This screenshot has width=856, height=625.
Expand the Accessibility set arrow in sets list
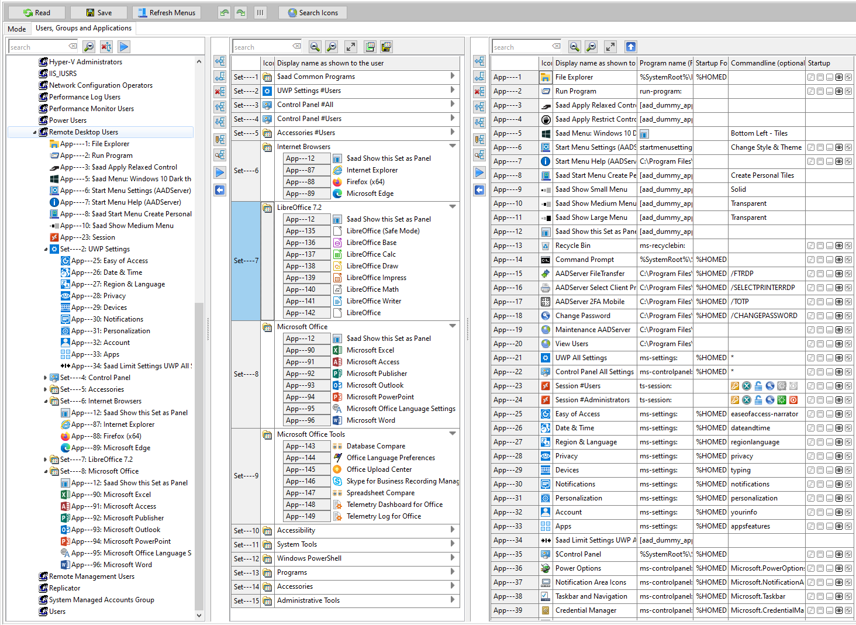453,530
